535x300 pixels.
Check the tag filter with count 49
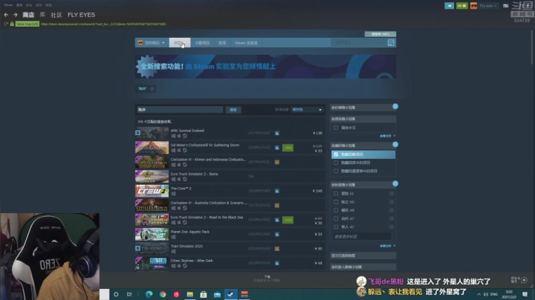click(x=336, y=210)
